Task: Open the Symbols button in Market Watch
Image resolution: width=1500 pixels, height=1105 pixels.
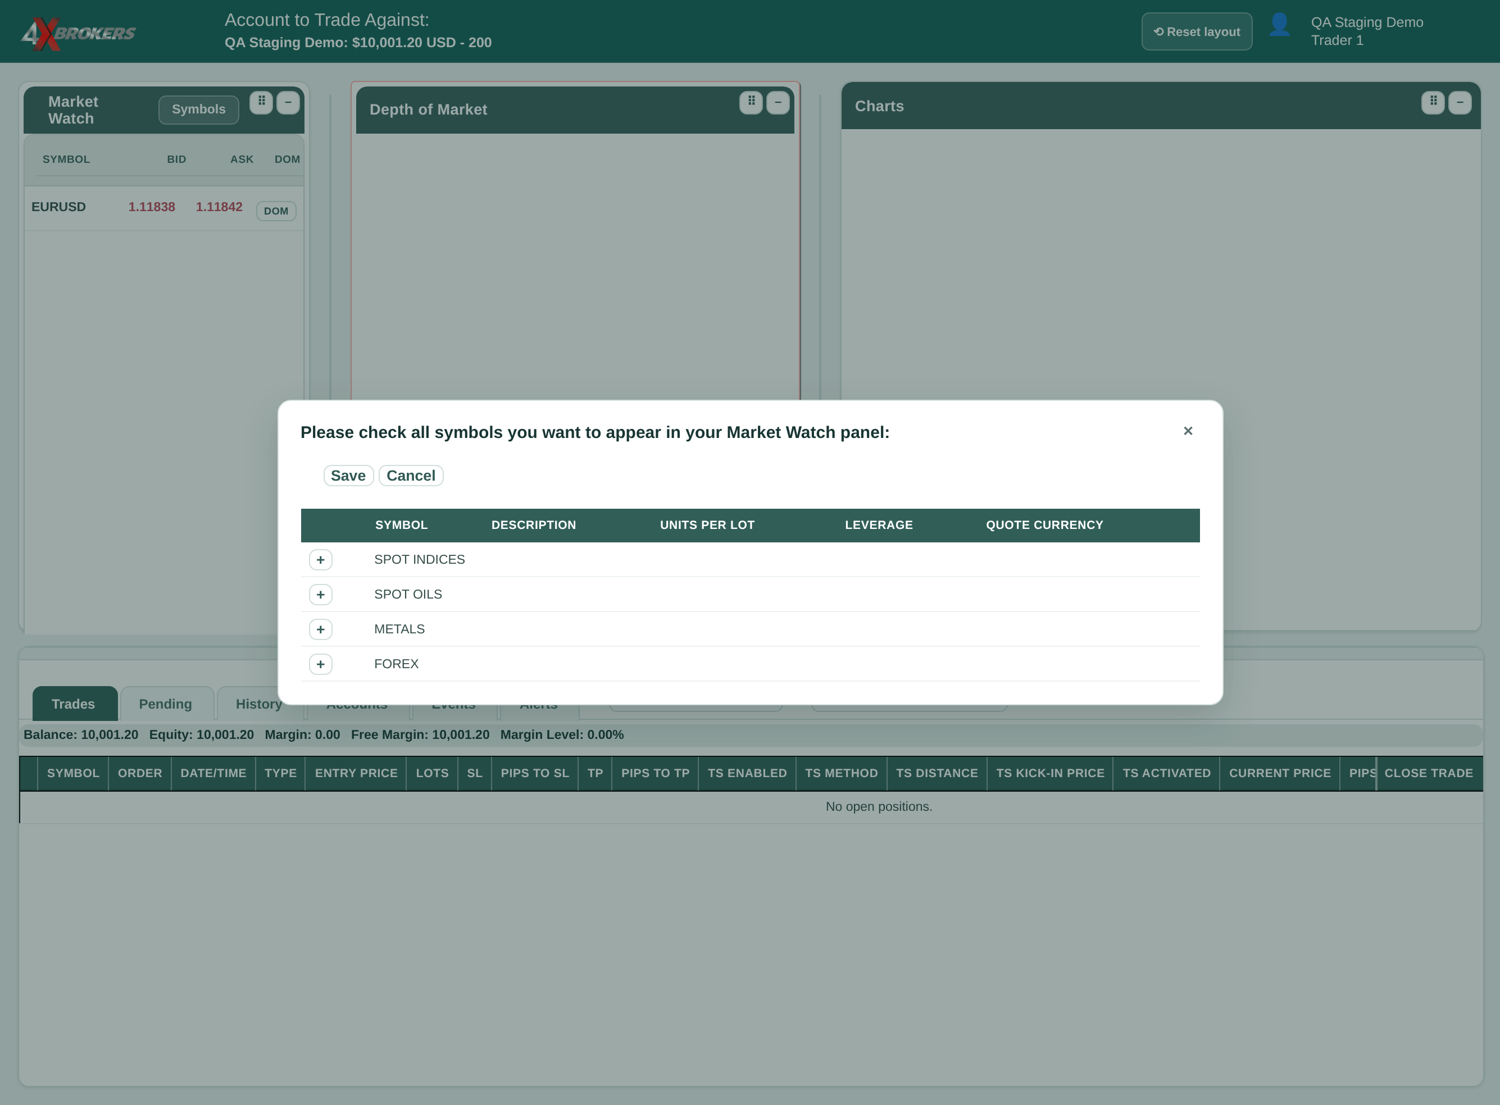Action: pyautogui.click(x=199, y=109)
